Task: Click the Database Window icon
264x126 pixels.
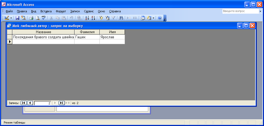Action: click(x=143, y=18)
